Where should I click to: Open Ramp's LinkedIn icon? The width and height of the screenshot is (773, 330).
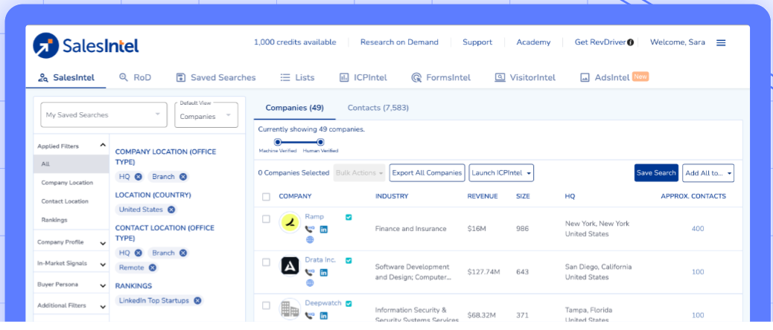pyautogui.click(x=324, y=229)
